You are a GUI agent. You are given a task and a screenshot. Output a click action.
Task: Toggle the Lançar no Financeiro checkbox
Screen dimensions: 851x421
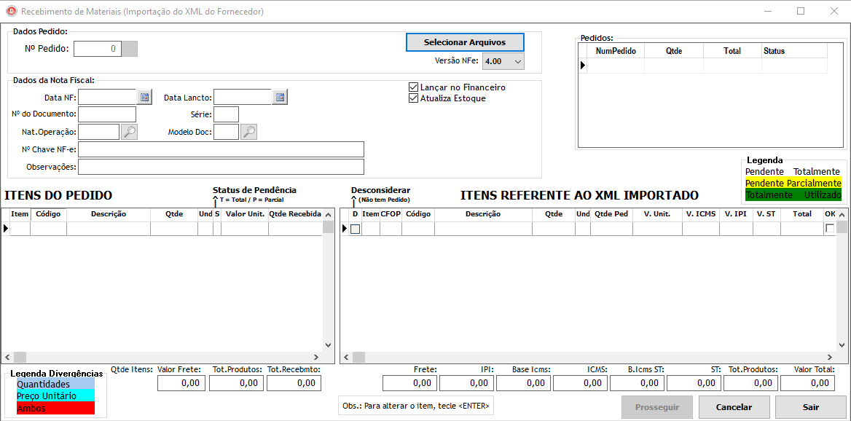[414, 87]
